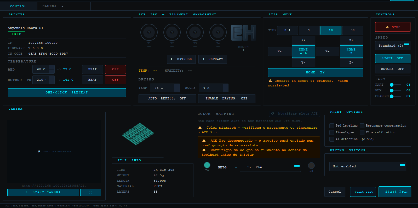Click the expand camera fullscreen icon button

click(91, 192)
